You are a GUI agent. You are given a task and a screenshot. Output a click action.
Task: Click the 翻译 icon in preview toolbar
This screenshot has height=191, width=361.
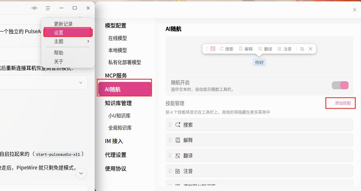pyautogui.click(x=260, y=49)
